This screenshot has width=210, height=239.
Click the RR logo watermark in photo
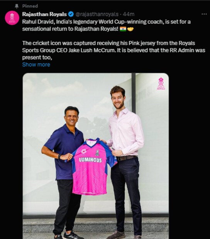161,84
